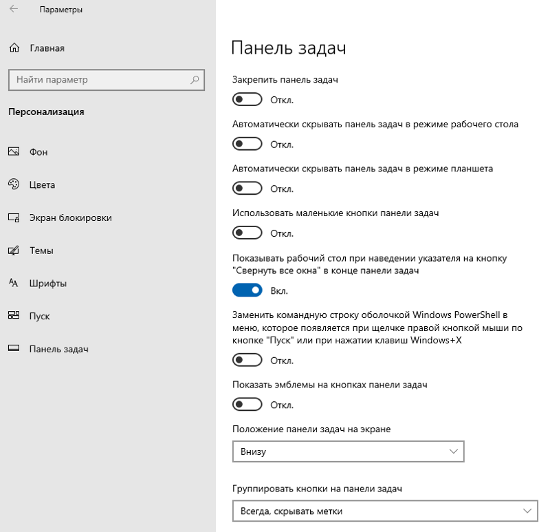Viewport: 550px width, 532px height.
Task: Click the Вкл. label beside the blue switch
Action: coord(279,290)
